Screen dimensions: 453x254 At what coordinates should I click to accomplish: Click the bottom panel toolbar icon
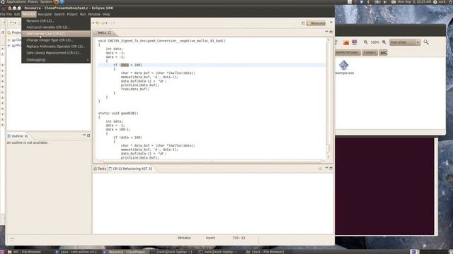320,169
